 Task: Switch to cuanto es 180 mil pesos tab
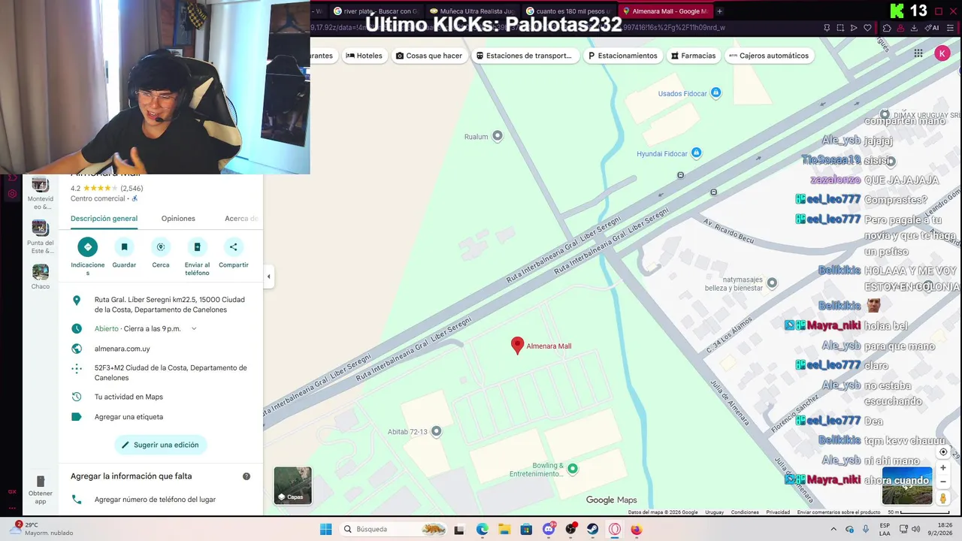click(x=569, y=11)
